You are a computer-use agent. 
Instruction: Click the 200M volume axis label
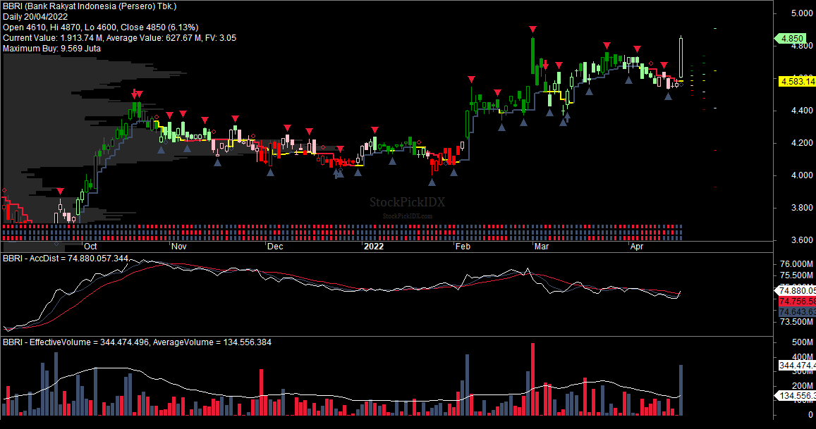(803, 386)
